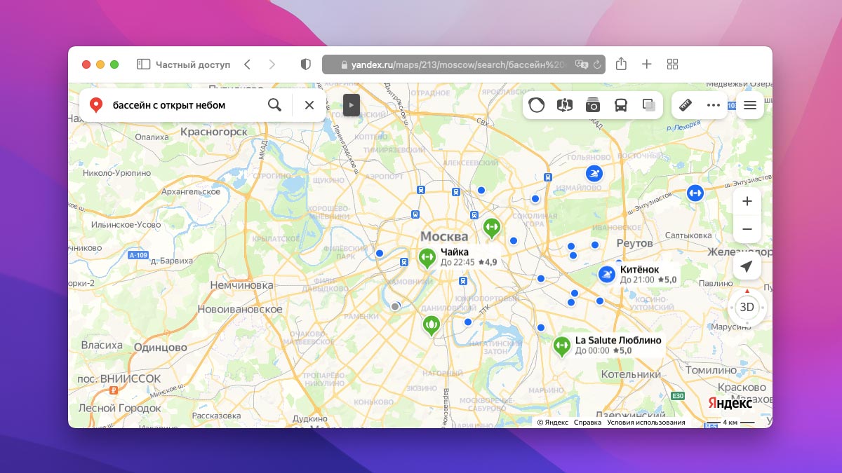This screenshot has width=842, height=473.
Task: Zoom out with the minus button
Action: 747,229
